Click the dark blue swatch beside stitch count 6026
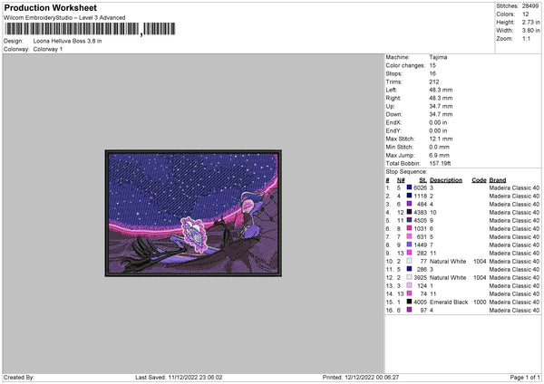The width and height of the screenshot is (544, 384). tap(409, 187)
